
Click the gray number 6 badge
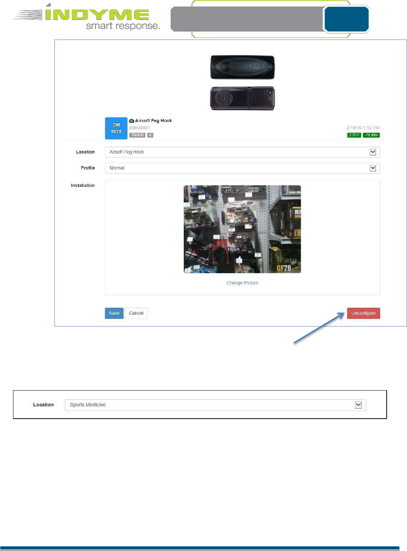click(x=150, y=135)
